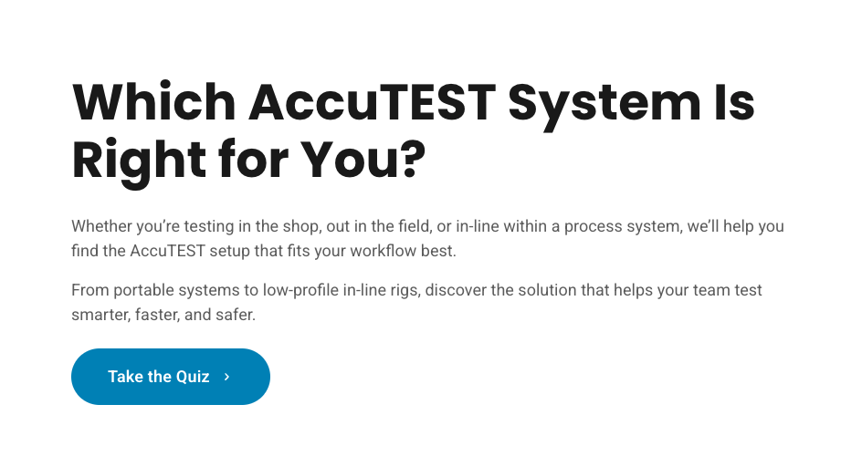This screenshot has height=467, width=841.
Task: Click the phrase "helps your team test"
Action: pyautogui.click(x=690, y=291)
